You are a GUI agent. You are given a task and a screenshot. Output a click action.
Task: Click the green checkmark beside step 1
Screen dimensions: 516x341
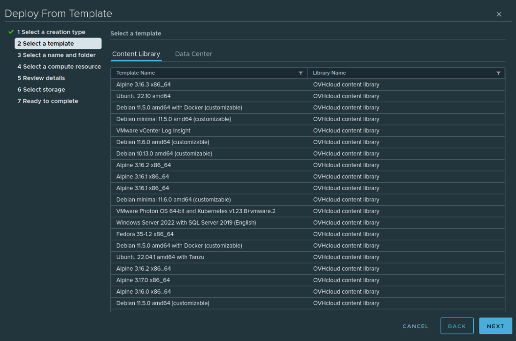[10, 32]
